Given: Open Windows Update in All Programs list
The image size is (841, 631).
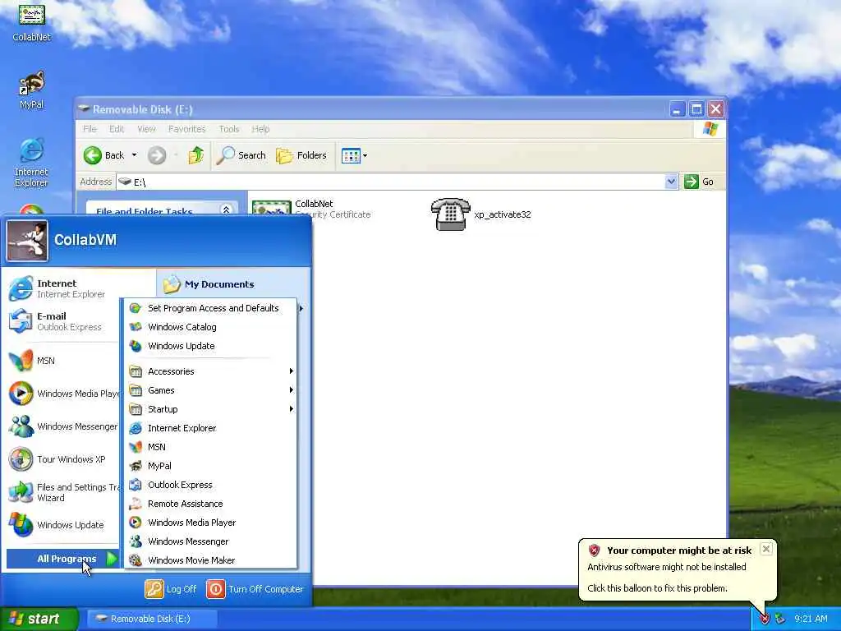Looking at the screenshot, I should point(210,346).
